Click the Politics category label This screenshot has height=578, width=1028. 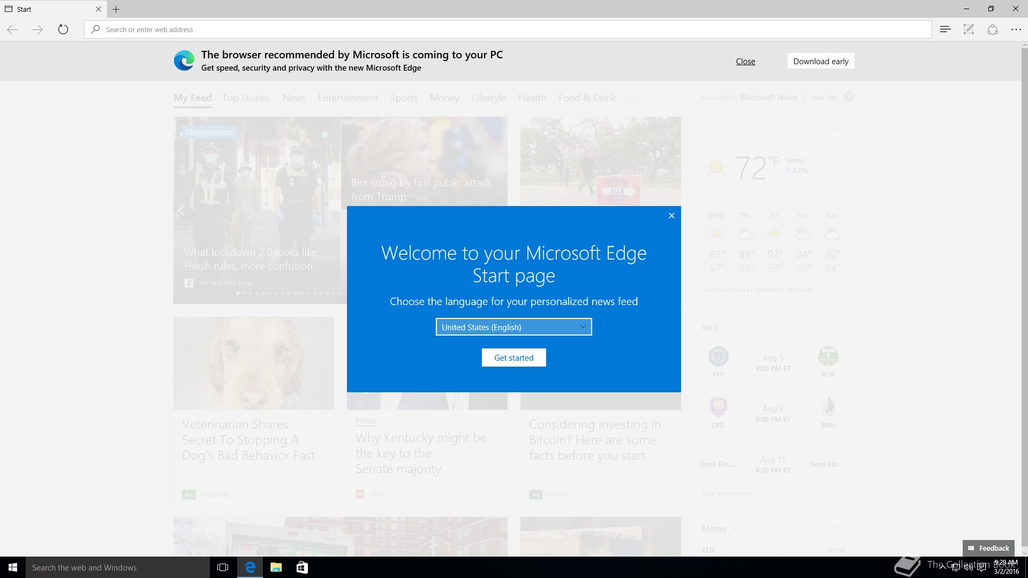366,421
